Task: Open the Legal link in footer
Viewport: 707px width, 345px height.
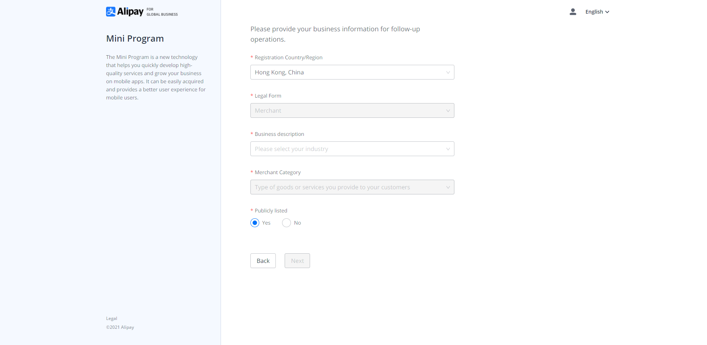Action: tap(112, 318)
